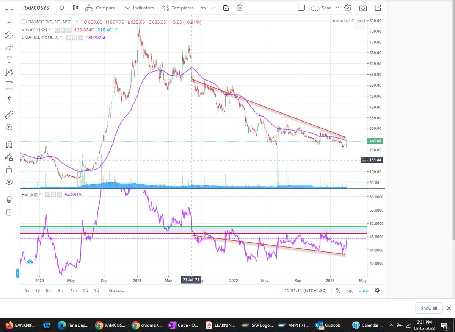Image resolution: width=455 pixels, height=332 pixels.
Task: Toggle stay-in-drawing-mode pencil lock
Action: (x=9, y=157)
